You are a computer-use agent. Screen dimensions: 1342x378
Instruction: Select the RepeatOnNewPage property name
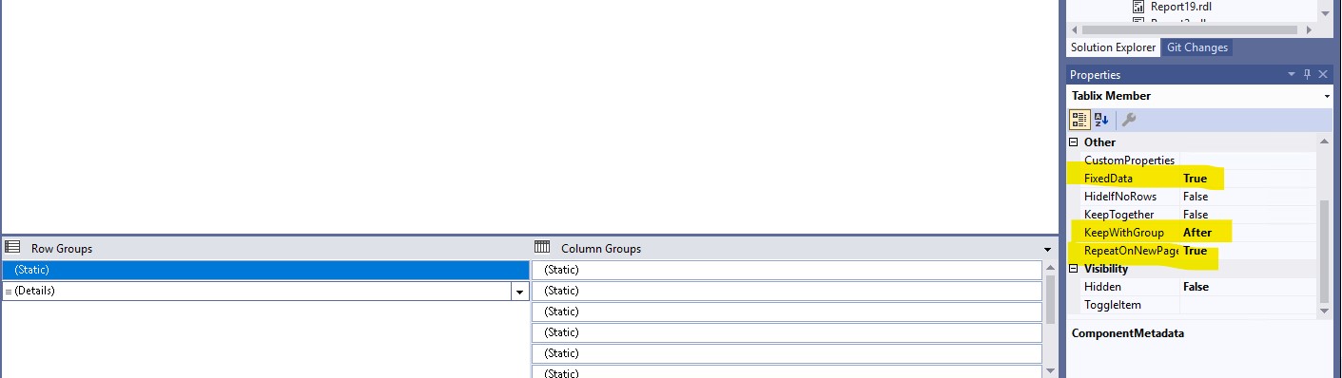click(x=1131, y=251)
